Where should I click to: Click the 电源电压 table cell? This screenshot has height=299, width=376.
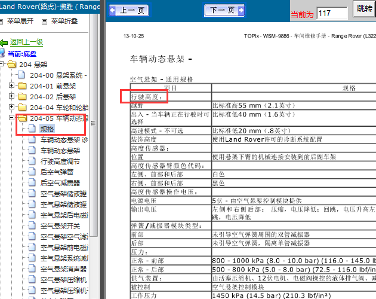pos(171,201)
